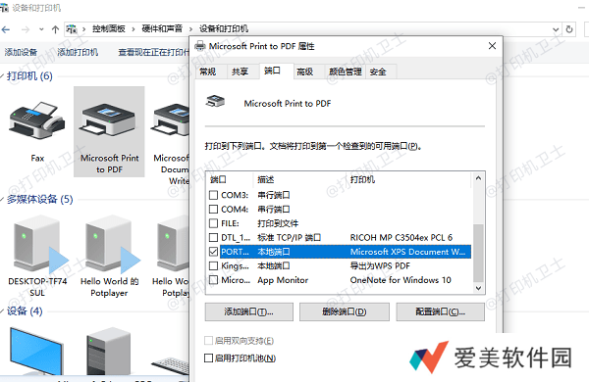The width and height of the screenshot is (589, 382).
Task: Select the Microsoft XPS Document W... highlighted entry
Action: (407, 252)
